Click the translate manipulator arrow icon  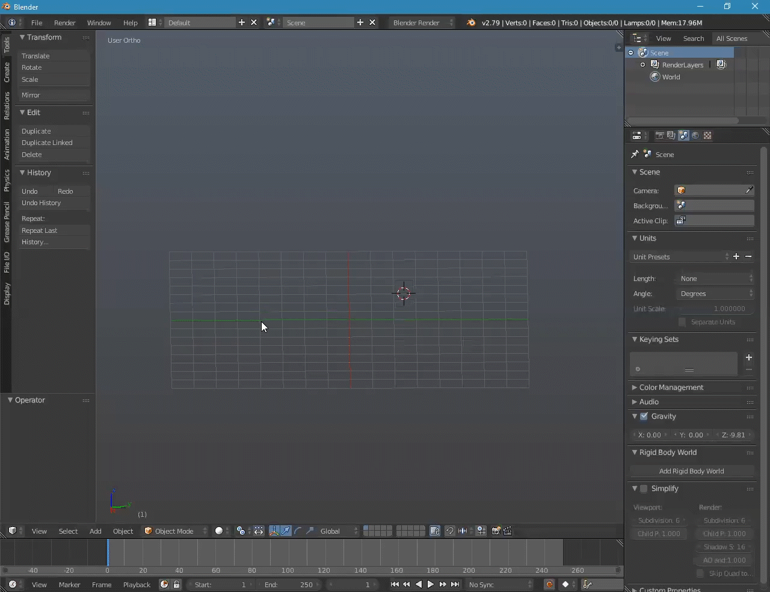[286, 531]
